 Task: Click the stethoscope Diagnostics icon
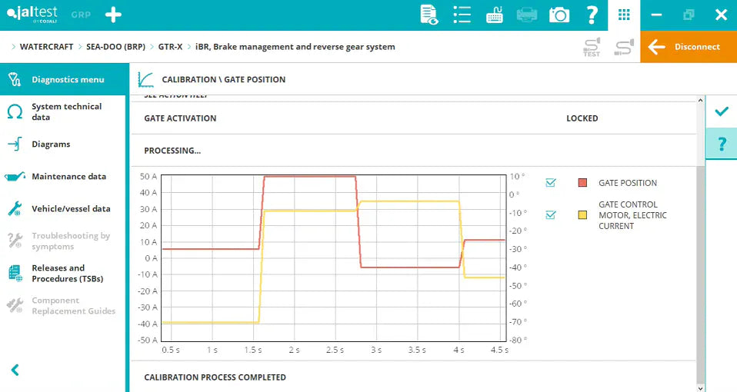tap(15, 79)
